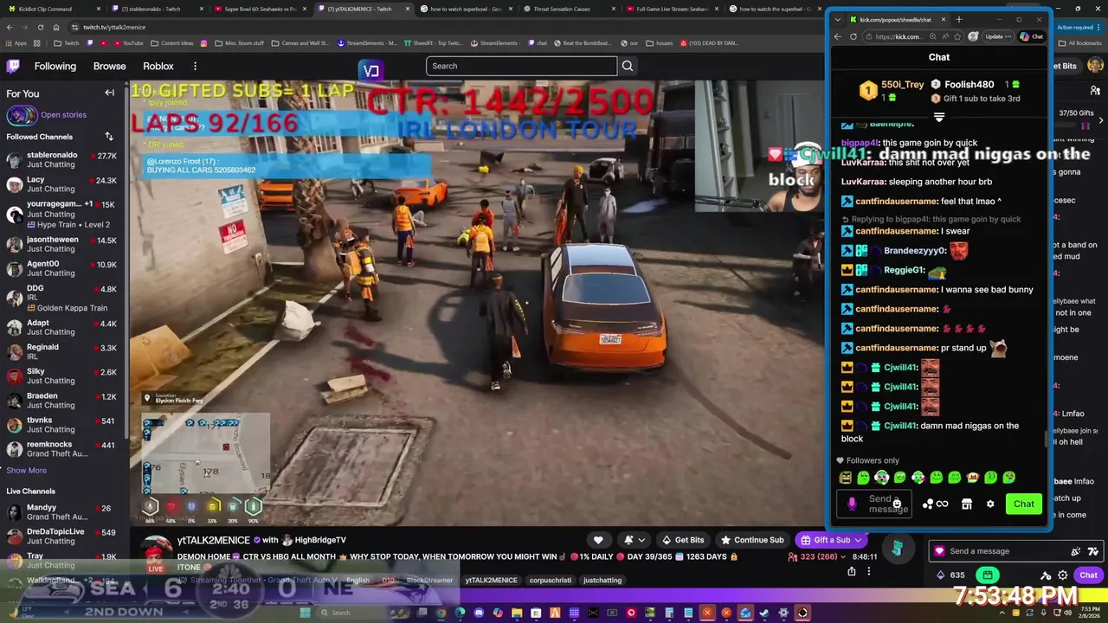
Task: Reload the Kick chat popout page
Action: coord(854,36)
